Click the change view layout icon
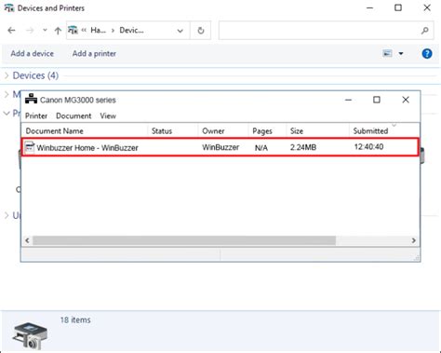Image resolution: width=441 pixels, height=353 pixels. (387, 53)
